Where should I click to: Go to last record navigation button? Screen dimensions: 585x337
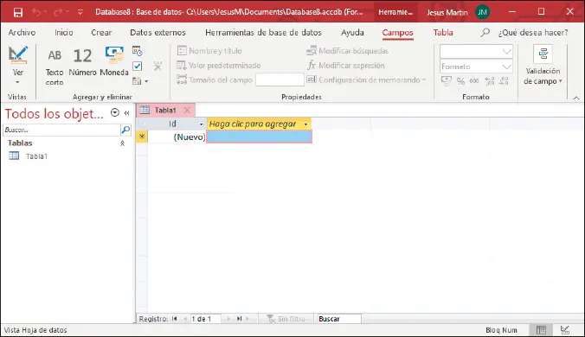(239, 319)
